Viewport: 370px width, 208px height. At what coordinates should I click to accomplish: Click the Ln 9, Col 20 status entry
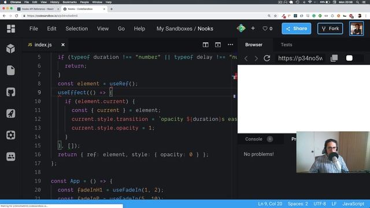(x=270, y=204)
